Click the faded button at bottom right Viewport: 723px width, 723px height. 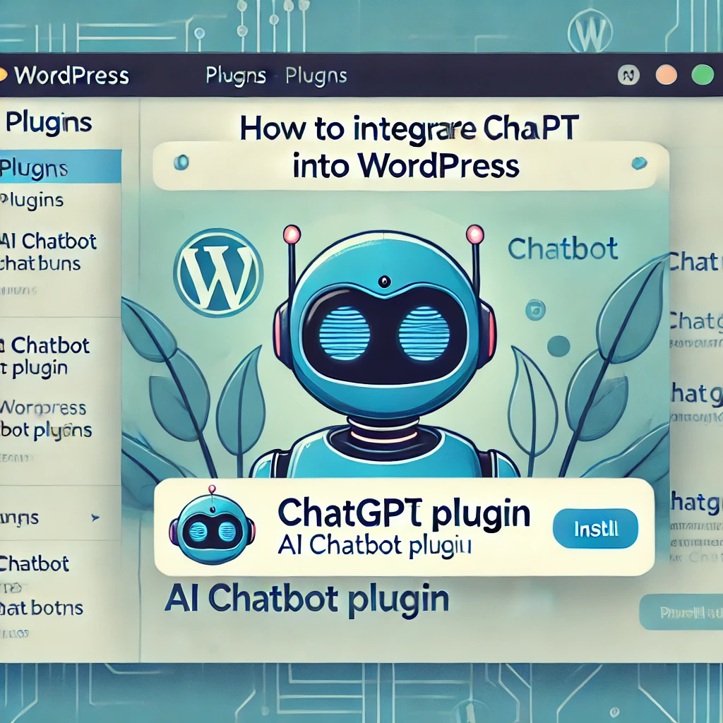click(681, 612)
